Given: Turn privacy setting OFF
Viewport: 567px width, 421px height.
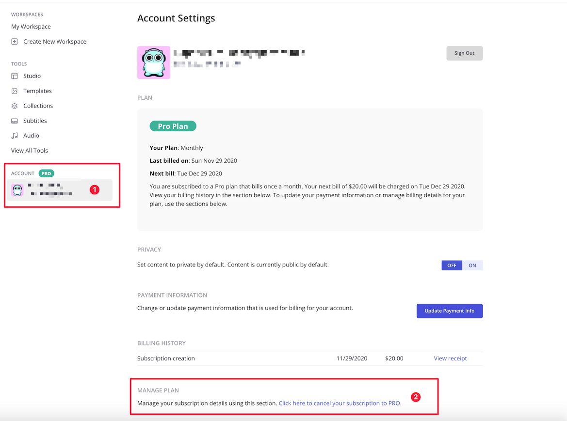Looking at the screenshot, I should (452, 265).
